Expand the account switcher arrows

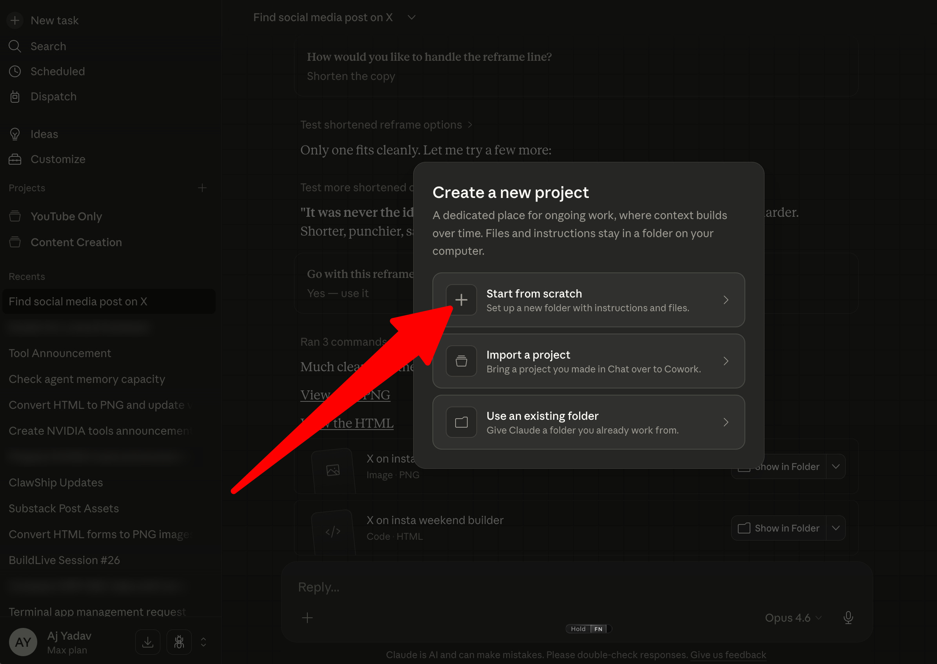(203, 642)
